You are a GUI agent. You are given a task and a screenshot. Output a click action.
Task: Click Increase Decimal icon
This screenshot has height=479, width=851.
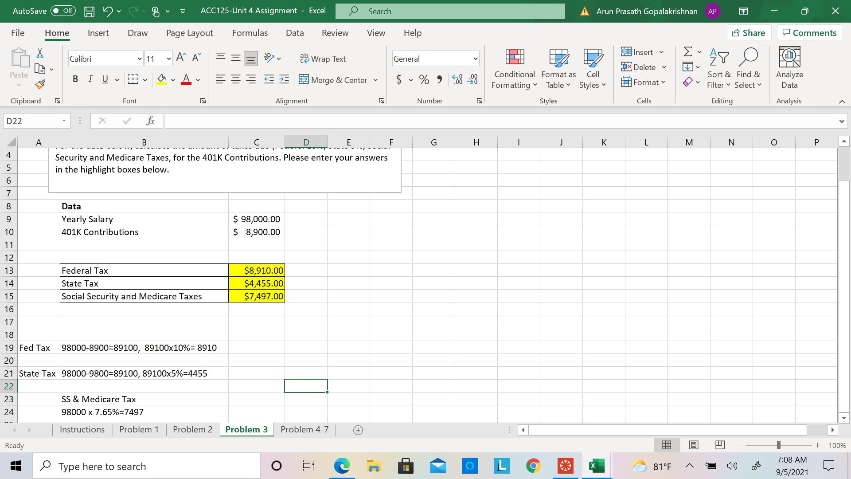[457, 80]
